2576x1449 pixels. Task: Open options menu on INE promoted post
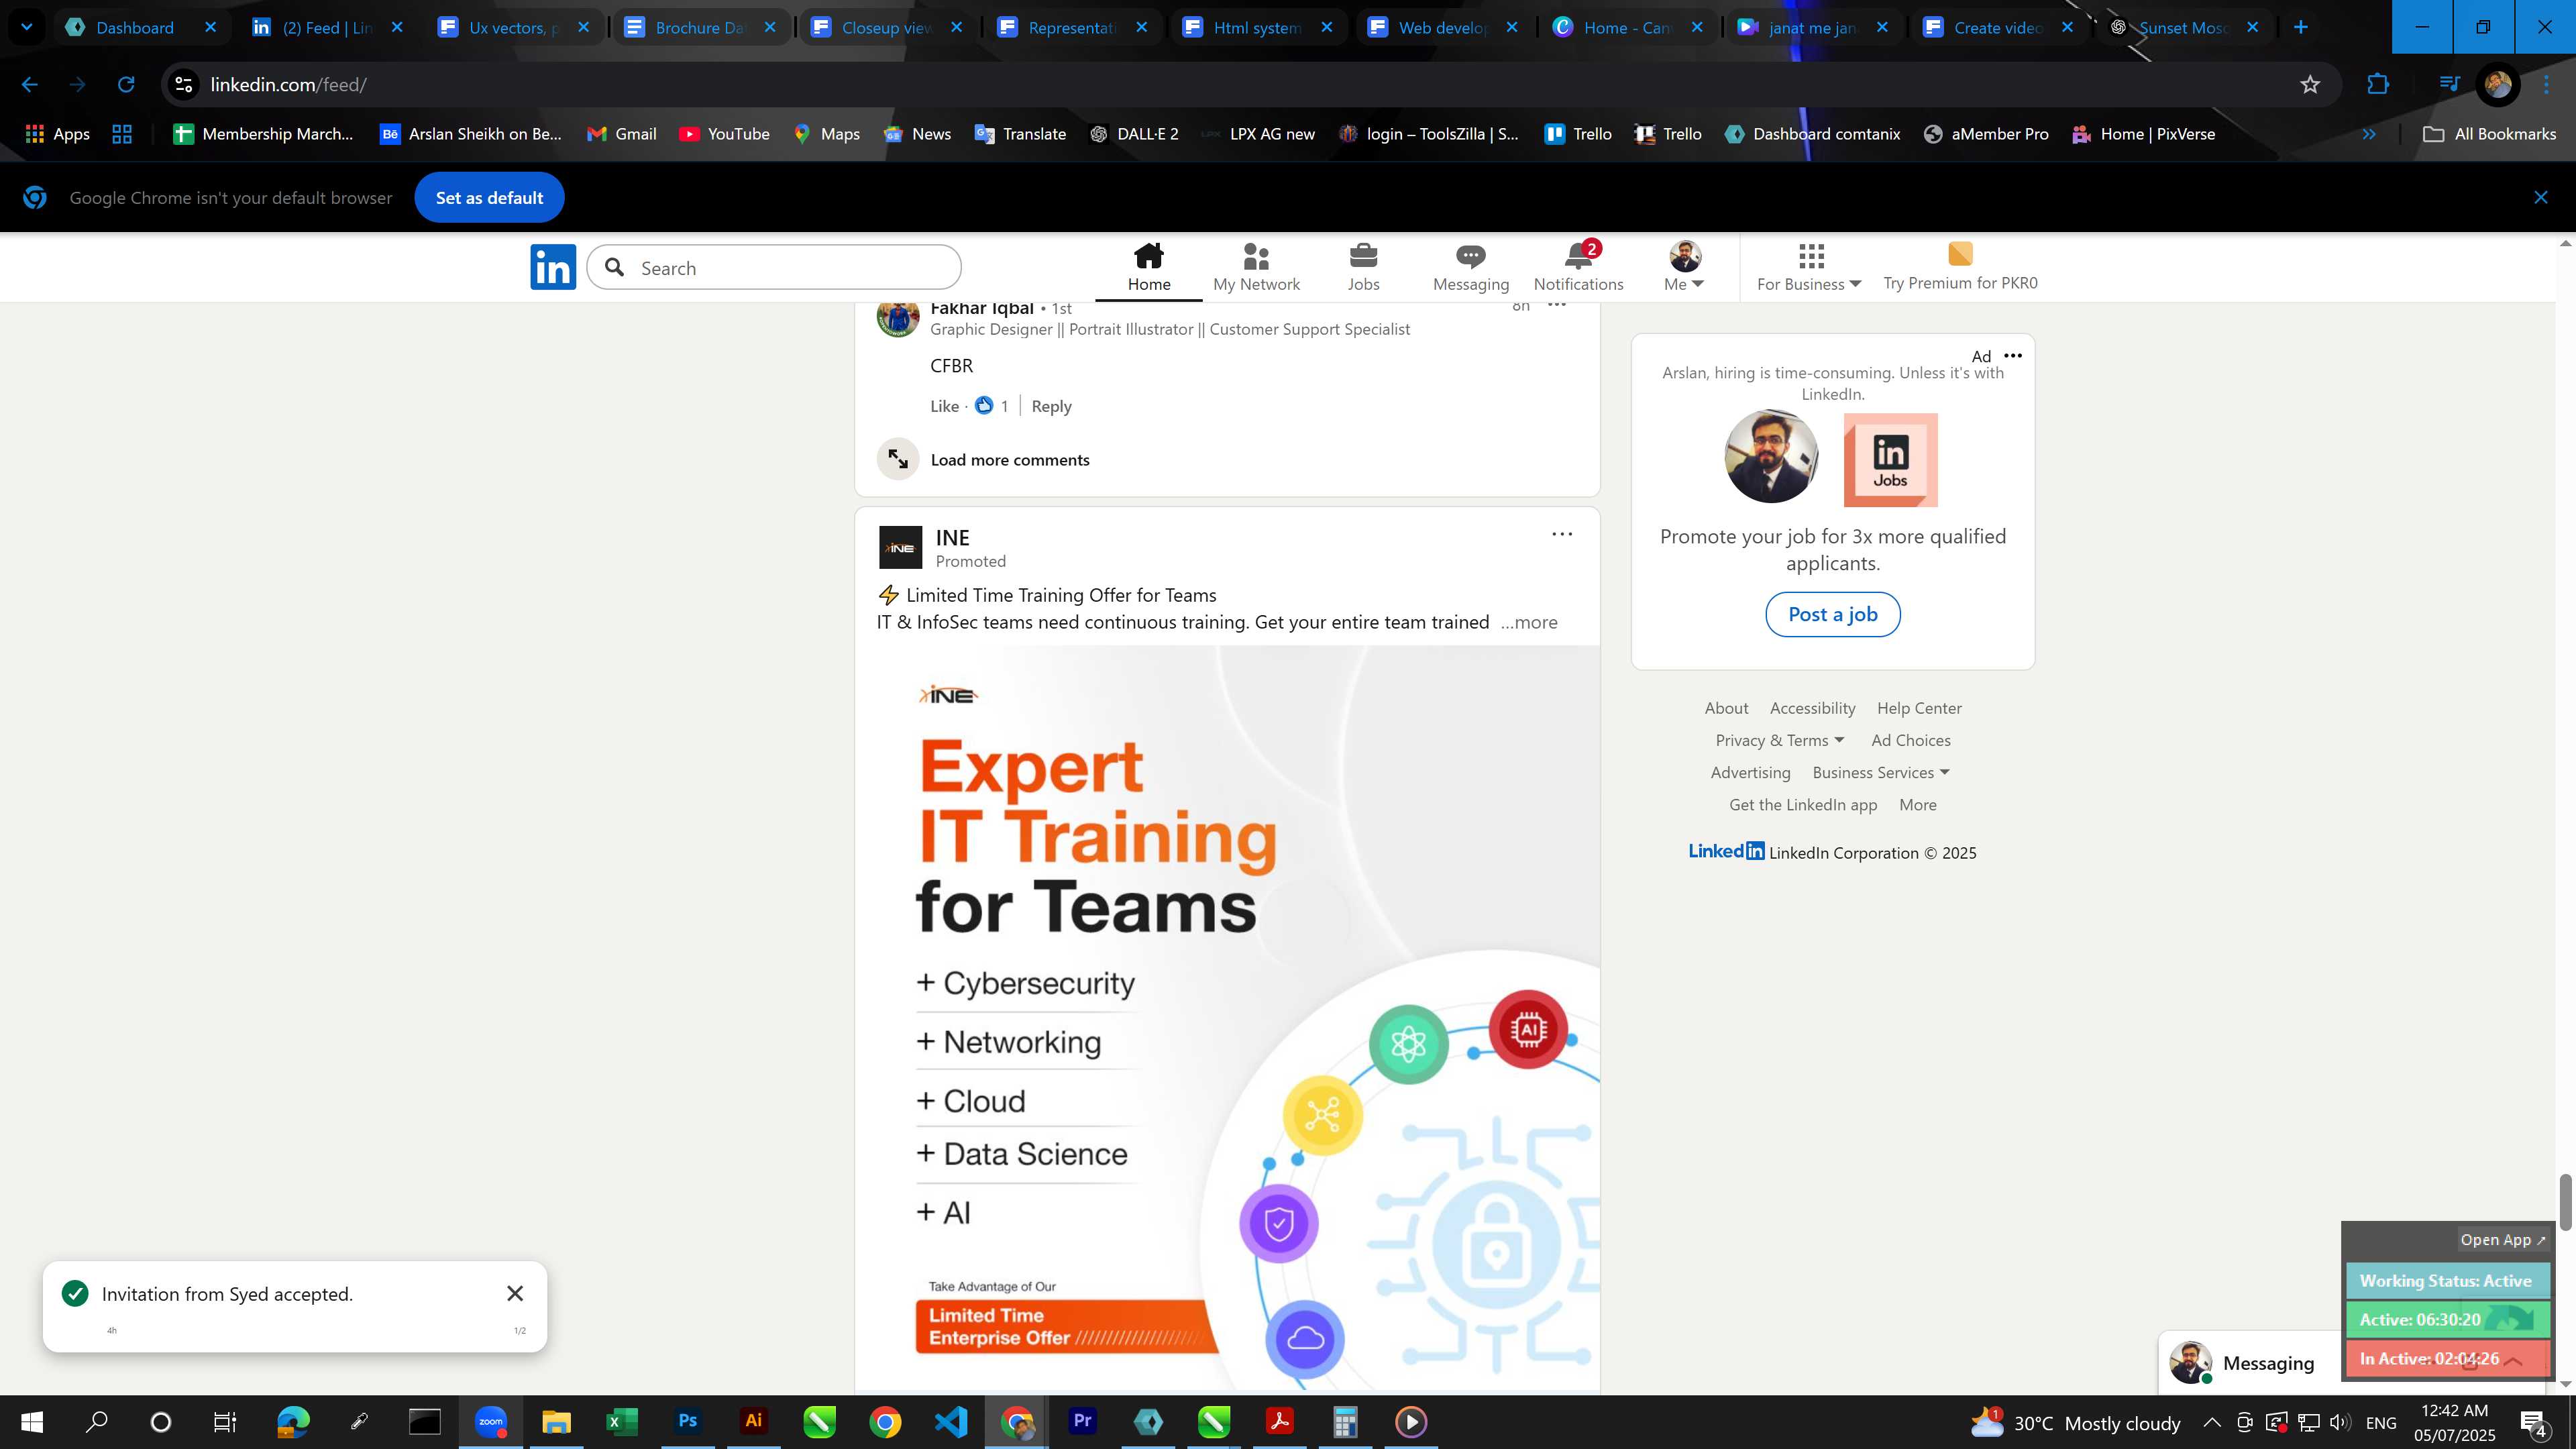click(1562, 534)
